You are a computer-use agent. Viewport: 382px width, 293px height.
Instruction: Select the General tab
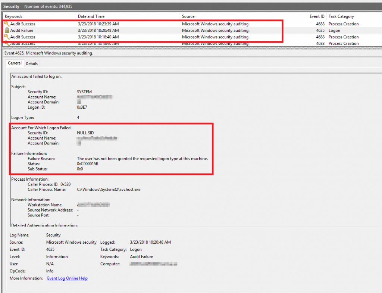[x=15, y=63]
